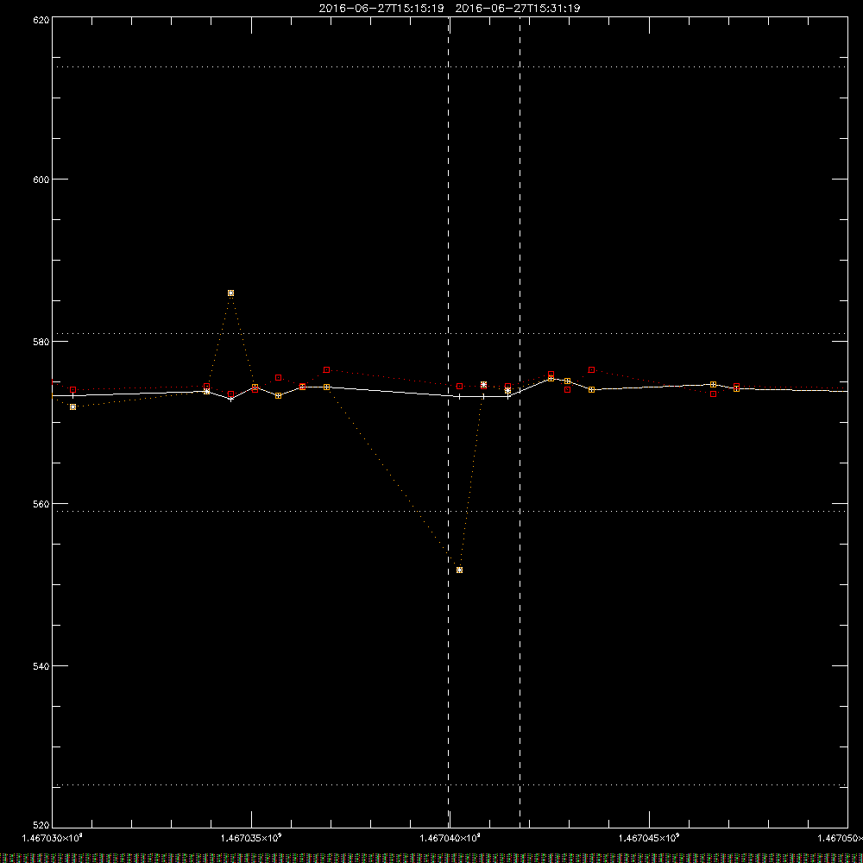
Task: Click the y-axis label 540
Action: coord(41,666)
